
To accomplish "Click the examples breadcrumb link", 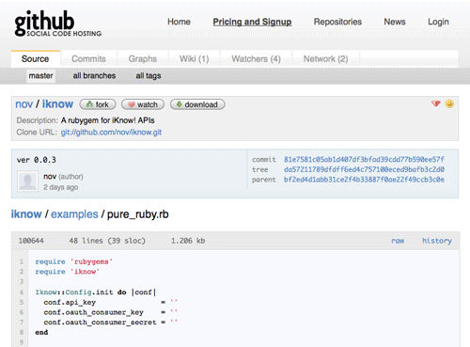I will coord(74,214).
